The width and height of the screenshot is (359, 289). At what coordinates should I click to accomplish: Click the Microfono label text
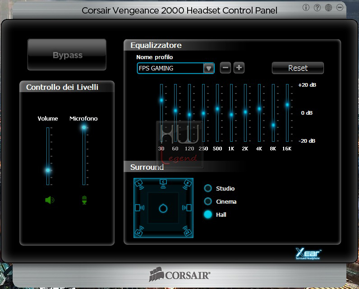83,118
